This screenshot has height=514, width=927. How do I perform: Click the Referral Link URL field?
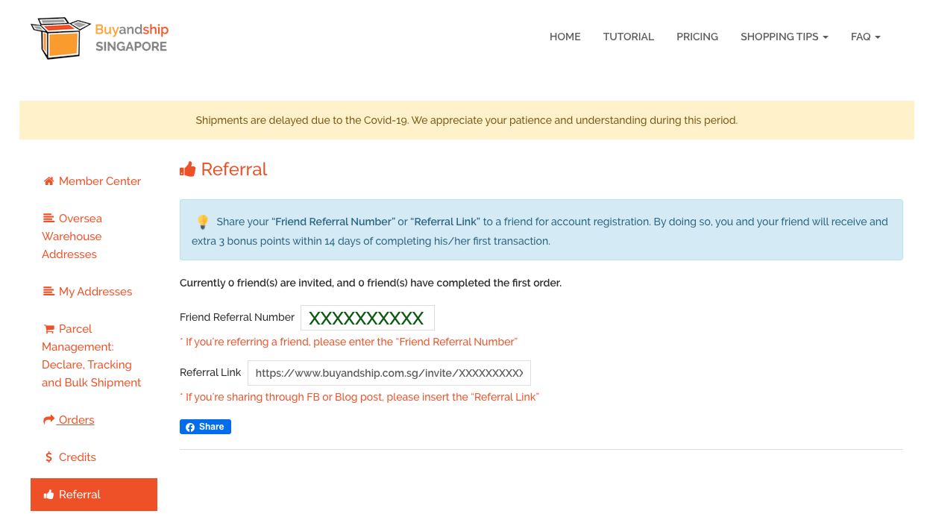(389, 373)
